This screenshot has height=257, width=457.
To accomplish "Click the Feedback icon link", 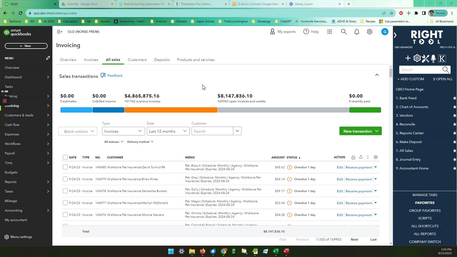I will tap(103, 75).
